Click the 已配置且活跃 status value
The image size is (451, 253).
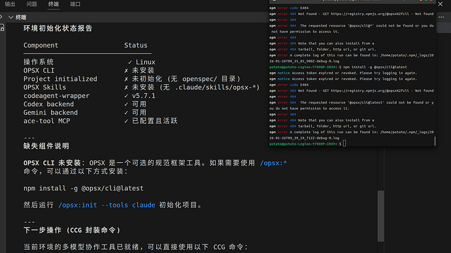click(155, 121)
